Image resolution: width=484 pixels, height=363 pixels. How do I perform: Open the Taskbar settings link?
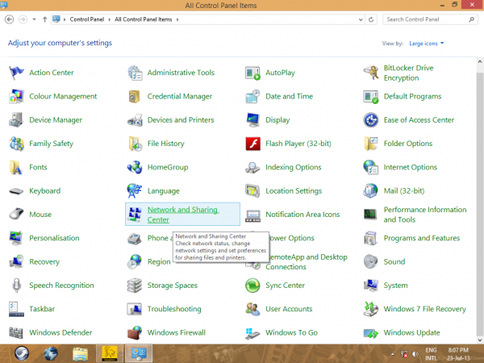point(42,309)
